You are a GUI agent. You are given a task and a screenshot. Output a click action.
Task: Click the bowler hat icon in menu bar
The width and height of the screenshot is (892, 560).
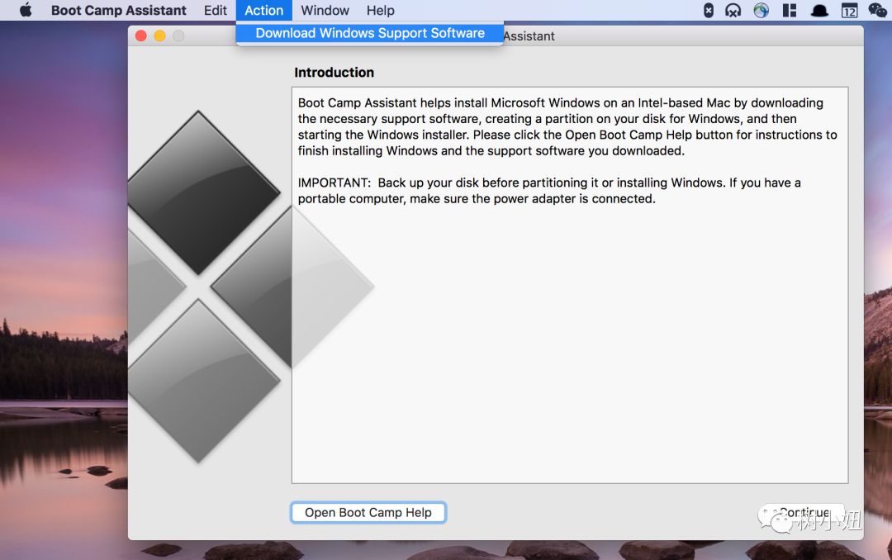point(819,10)
